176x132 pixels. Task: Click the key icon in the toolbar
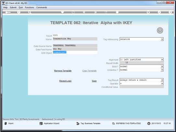(x=8, y=12)
